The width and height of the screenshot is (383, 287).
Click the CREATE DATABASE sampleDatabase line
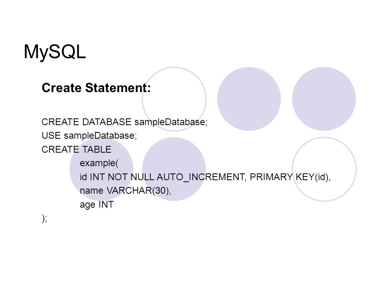click(x=124, y=122)
